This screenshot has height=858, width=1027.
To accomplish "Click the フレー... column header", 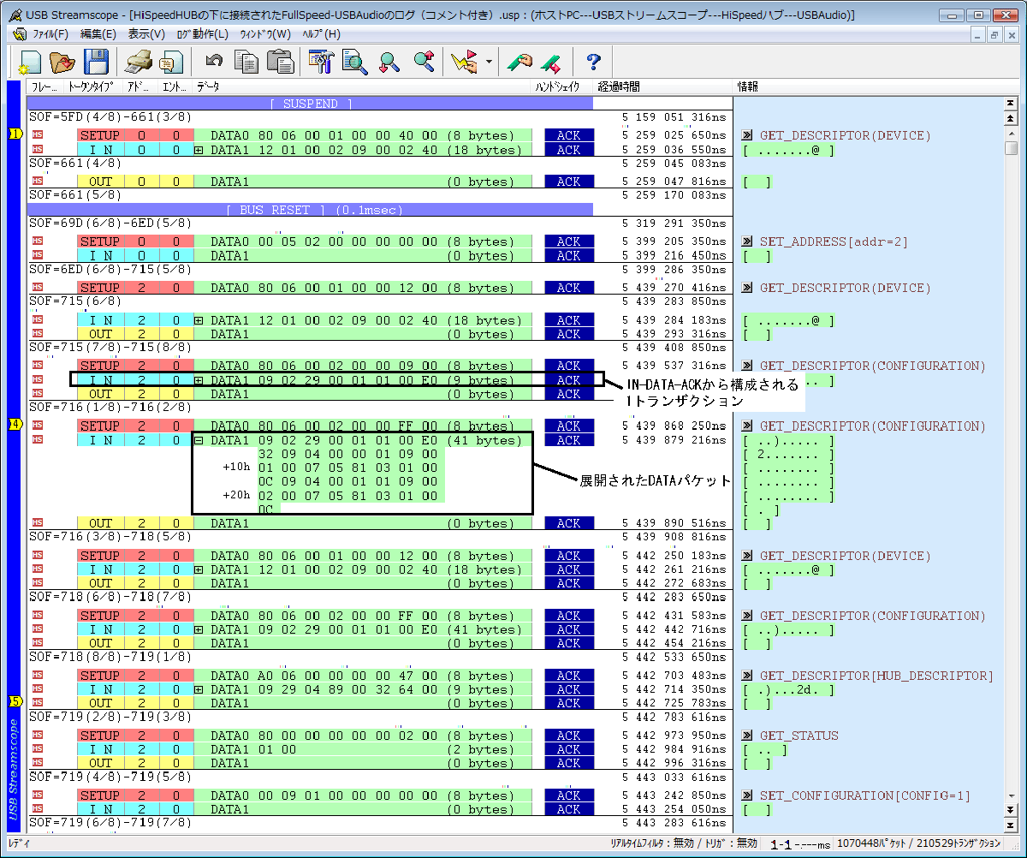I will tap(45, 87).
